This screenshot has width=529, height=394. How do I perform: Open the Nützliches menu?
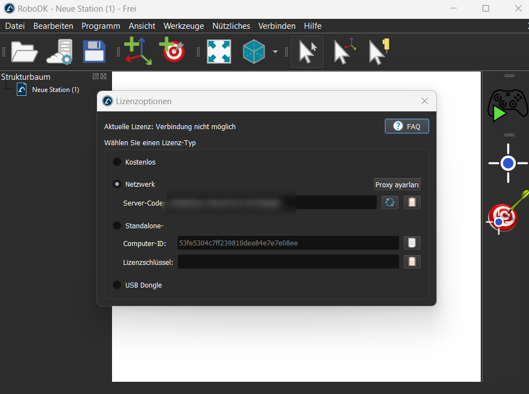click(231, 26)
